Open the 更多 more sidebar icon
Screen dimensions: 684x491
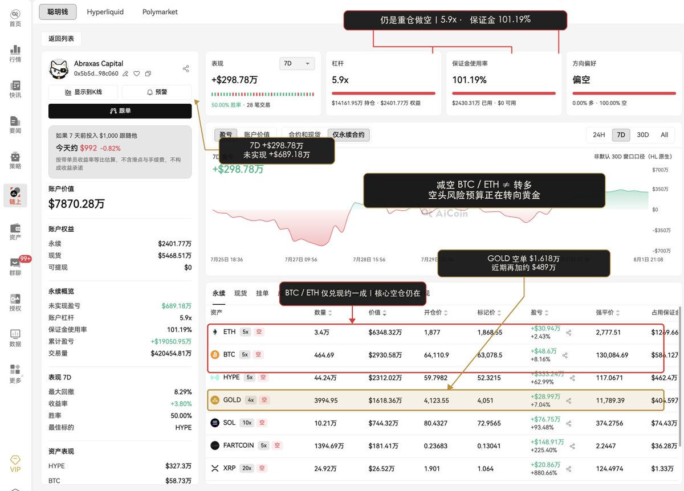pos(15,374)
